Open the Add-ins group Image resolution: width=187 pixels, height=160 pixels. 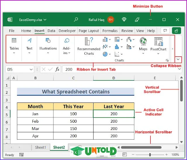(67, 46)
